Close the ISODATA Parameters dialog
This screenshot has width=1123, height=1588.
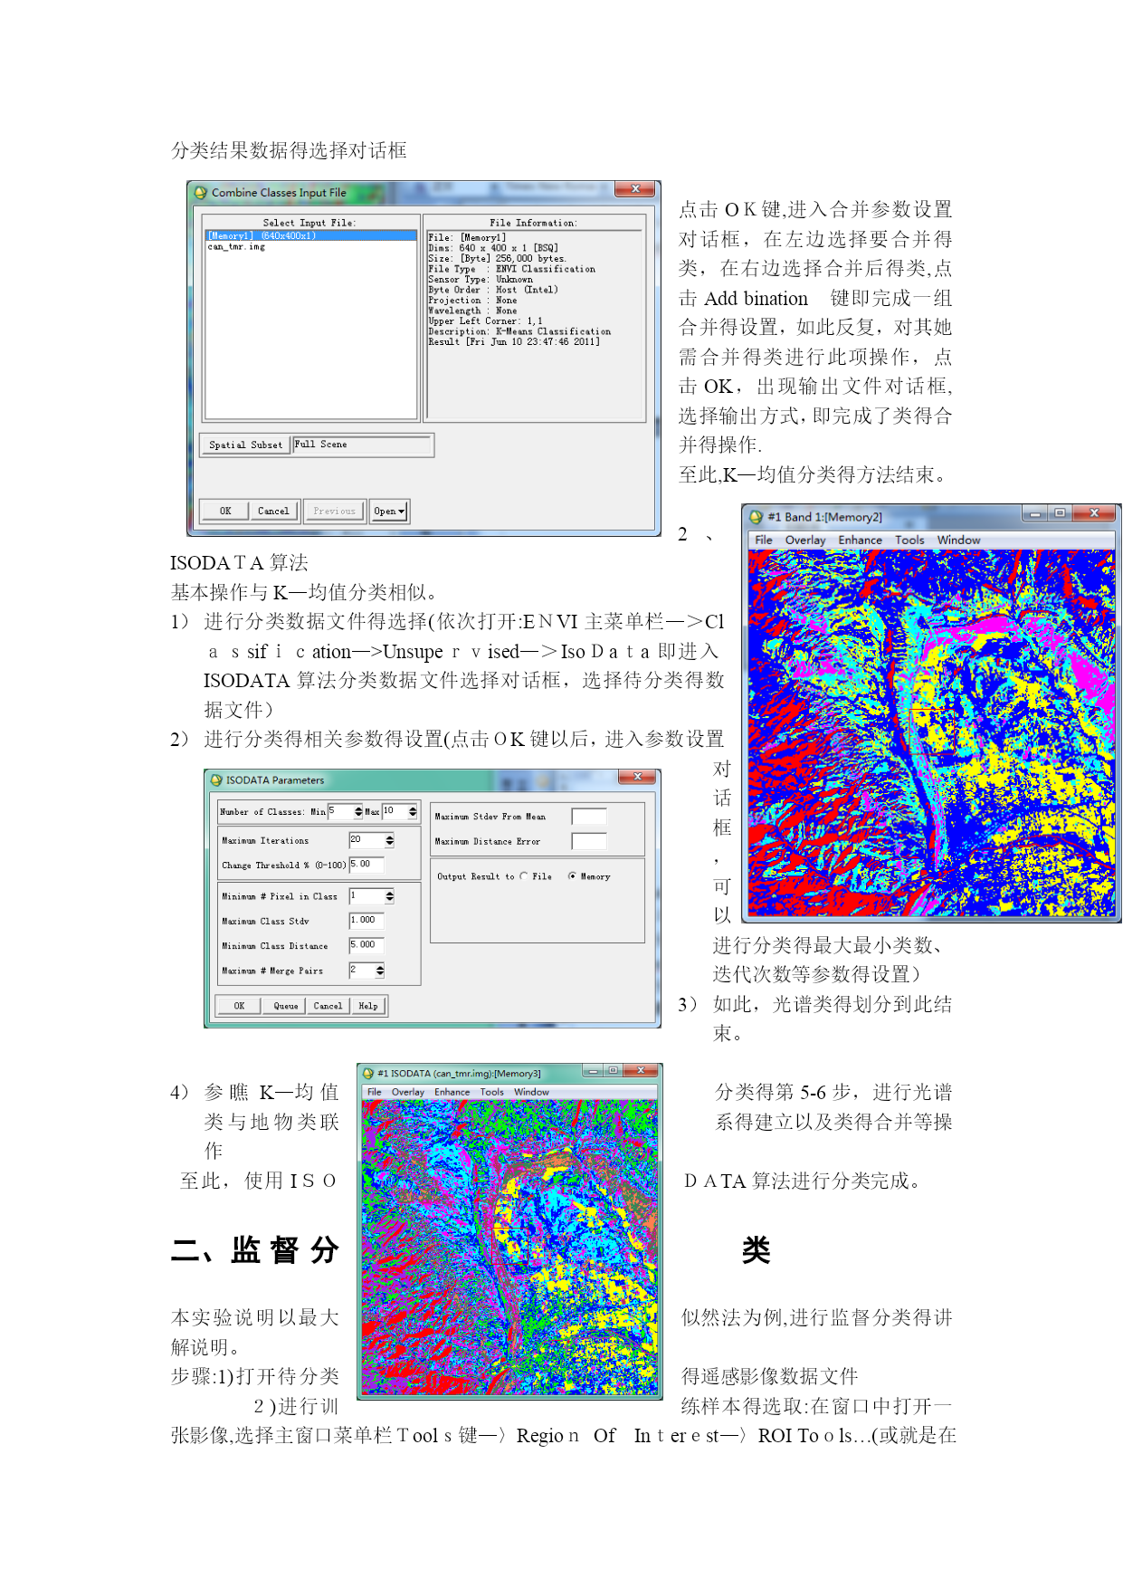click(637, 777)
